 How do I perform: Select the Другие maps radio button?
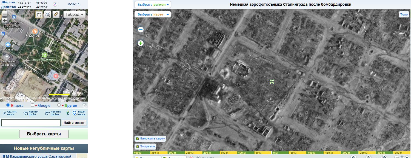pyautogui.click(x=58, y=105)
